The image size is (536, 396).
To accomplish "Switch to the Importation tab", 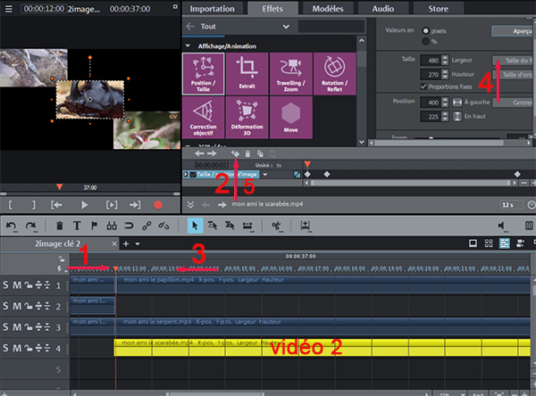I will [x=213, y=8].
